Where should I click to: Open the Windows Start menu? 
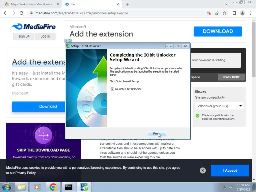7,187
